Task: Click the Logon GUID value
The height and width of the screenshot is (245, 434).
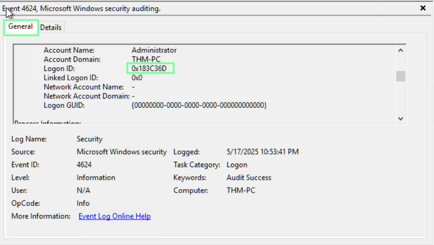Action: (x=199, y=105)
